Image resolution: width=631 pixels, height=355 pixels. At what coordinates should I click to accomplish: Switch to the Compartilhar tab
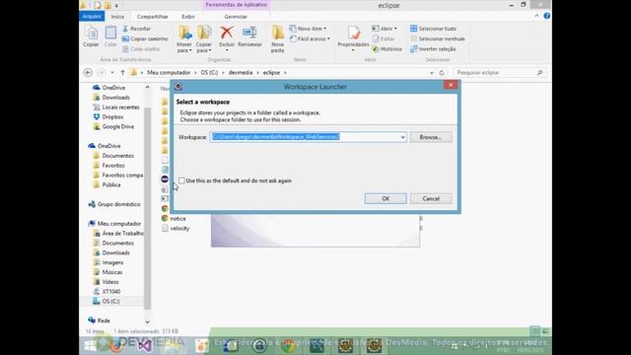153,17
